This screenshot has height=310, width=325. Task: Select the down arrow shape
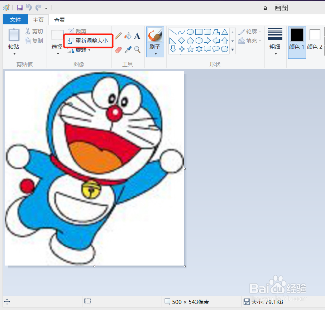point(173,49)
